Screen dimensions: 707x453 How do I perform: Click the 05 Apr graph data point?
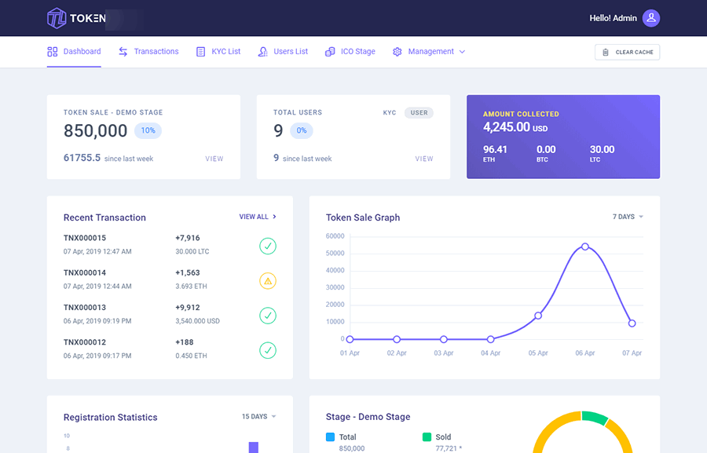(538, 316)
